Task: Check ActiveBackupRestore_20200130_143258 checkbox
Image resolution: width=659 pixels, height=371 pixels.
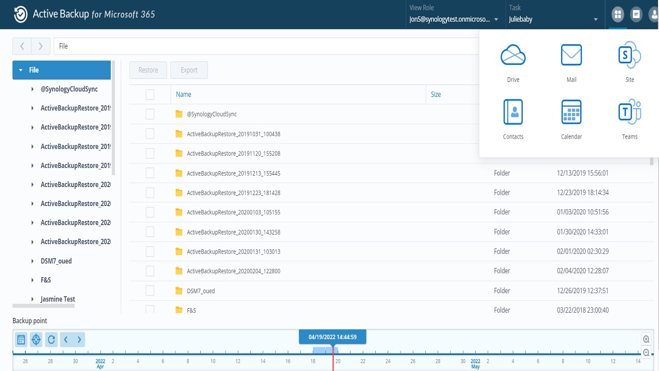Action: pyautogui.click(x=150, y=232)
